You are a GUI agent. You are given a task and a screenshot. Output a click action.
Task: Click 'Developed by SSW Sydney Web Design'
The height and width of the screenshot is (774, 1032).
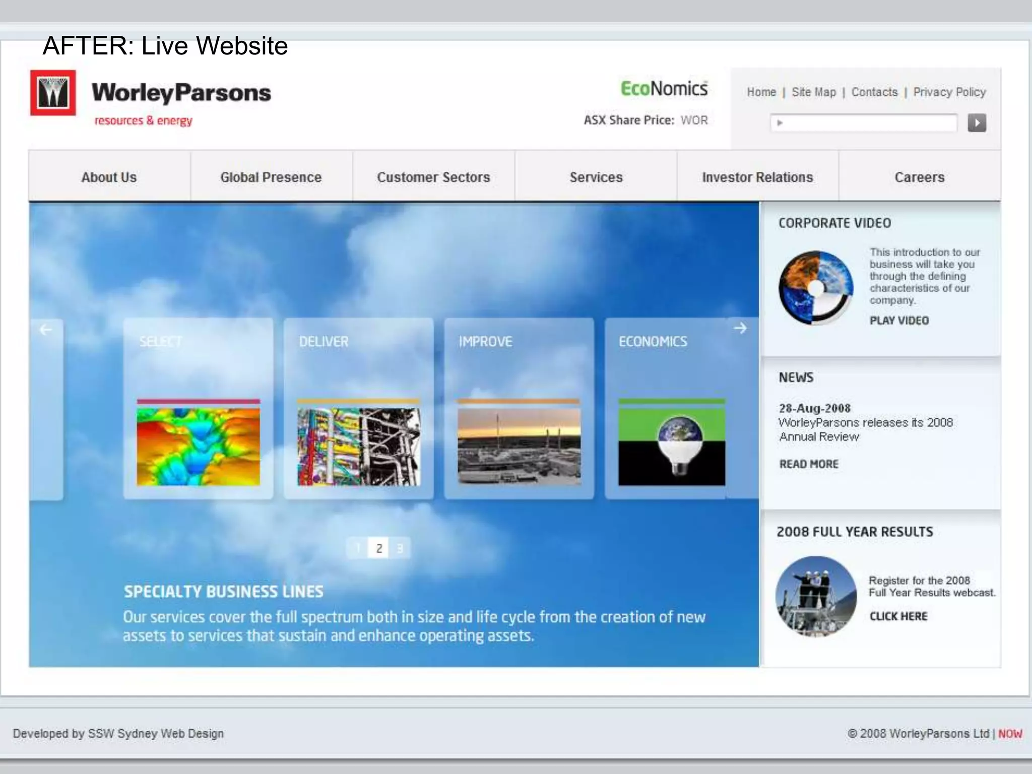point(118,734)
